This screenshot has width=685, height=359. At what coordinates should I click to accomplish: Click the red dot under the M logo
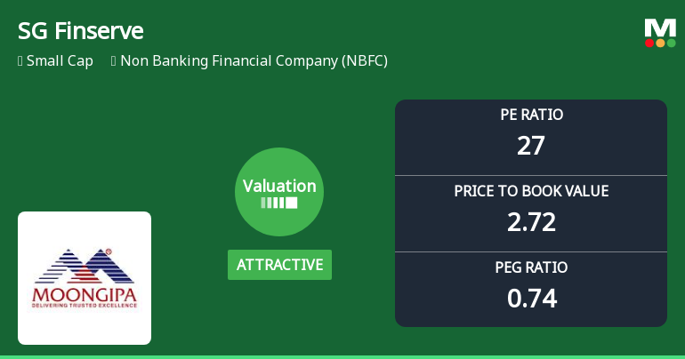[649, 43]
